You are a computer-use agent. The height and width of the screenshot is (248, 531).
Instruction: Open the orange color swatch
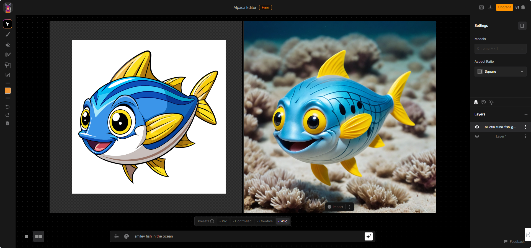point(8,91)
